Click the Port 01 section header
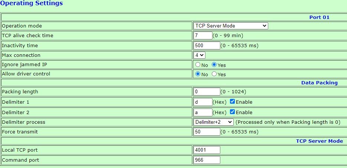The width and height of the screenshot is (347, 168). coord(320,17)
